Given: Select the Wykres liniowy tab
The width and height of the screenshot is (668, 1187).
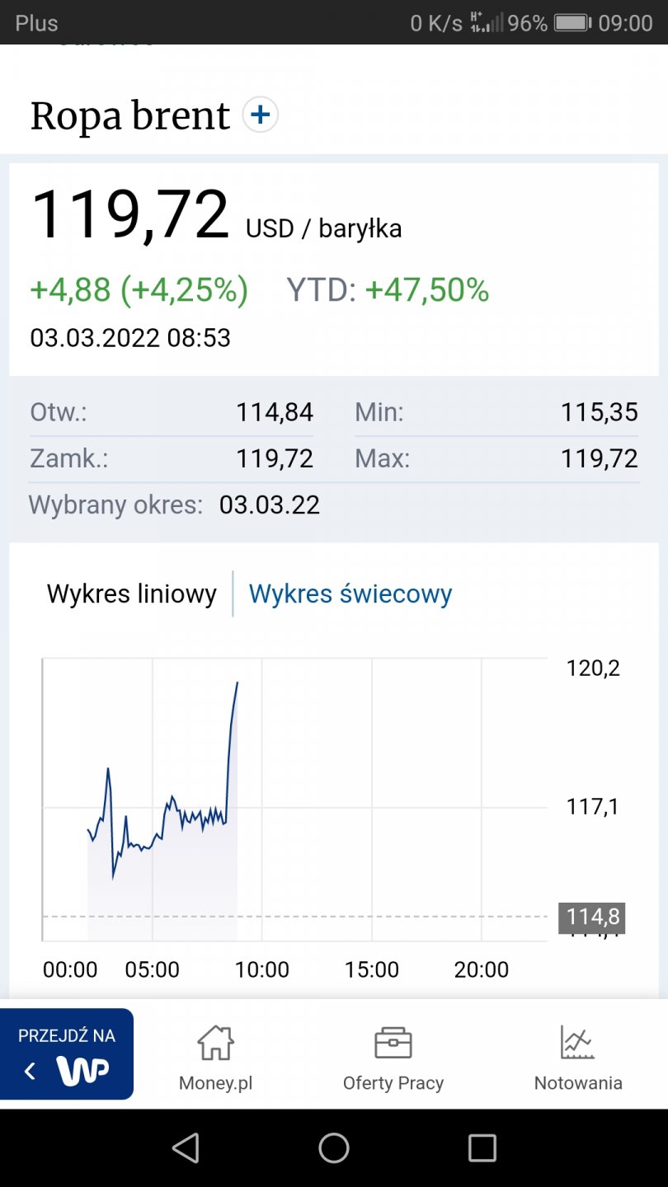Looking at the screenshot, I should point(132,593).
